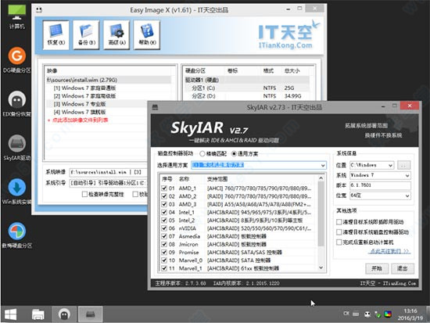Click the 支持范围 column header
Image resolution: width=430 pixels, height=323 pixels.
click(x=217, y=179)
